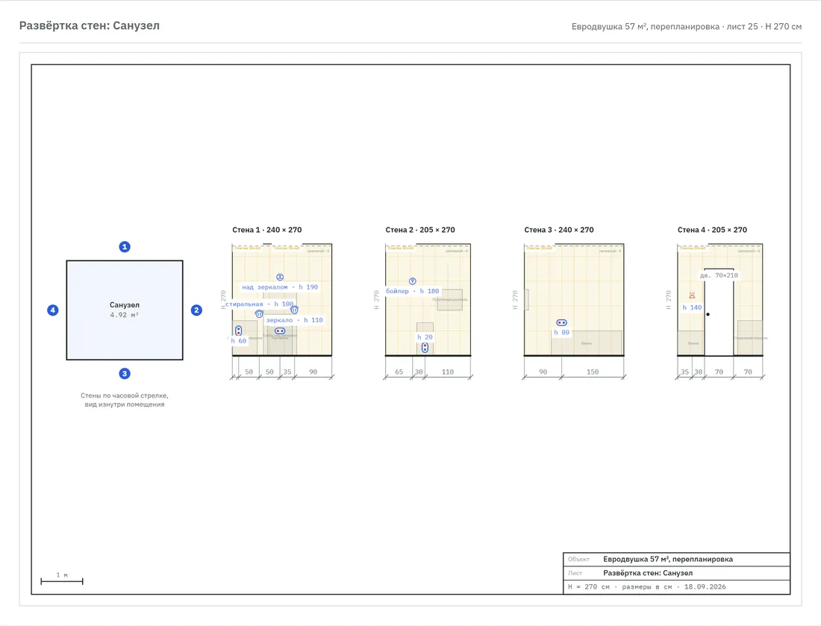Image resolution: width=821 pixels, height=626 pixels.
Task: Click the water outlet icon above h 60
Action: coord(238,331)
